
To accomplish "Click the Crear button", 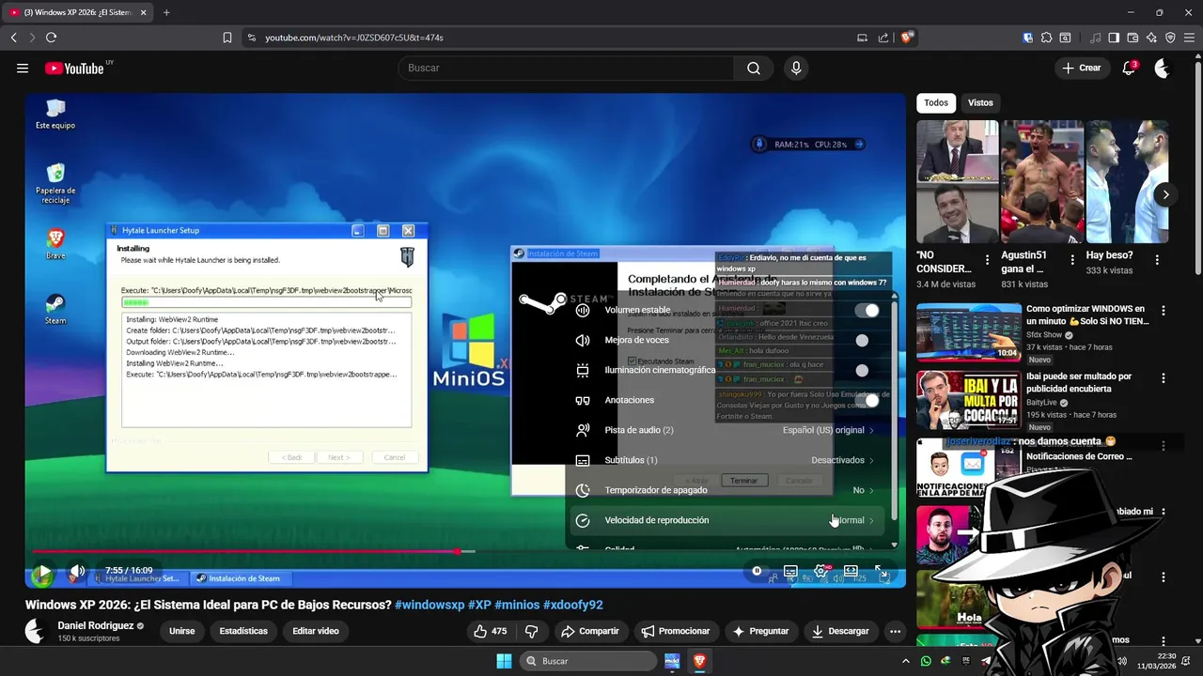I will point(1081,68).
